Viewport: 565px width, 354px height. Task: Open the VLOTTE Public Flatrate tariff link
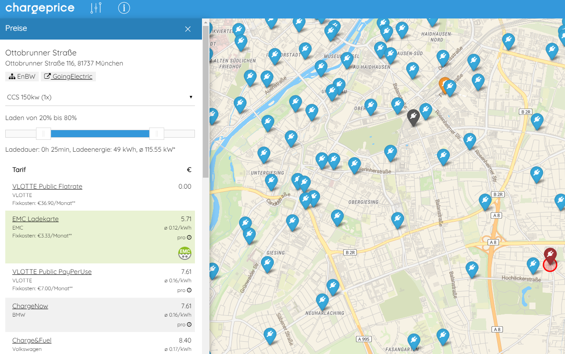(48, 186)
